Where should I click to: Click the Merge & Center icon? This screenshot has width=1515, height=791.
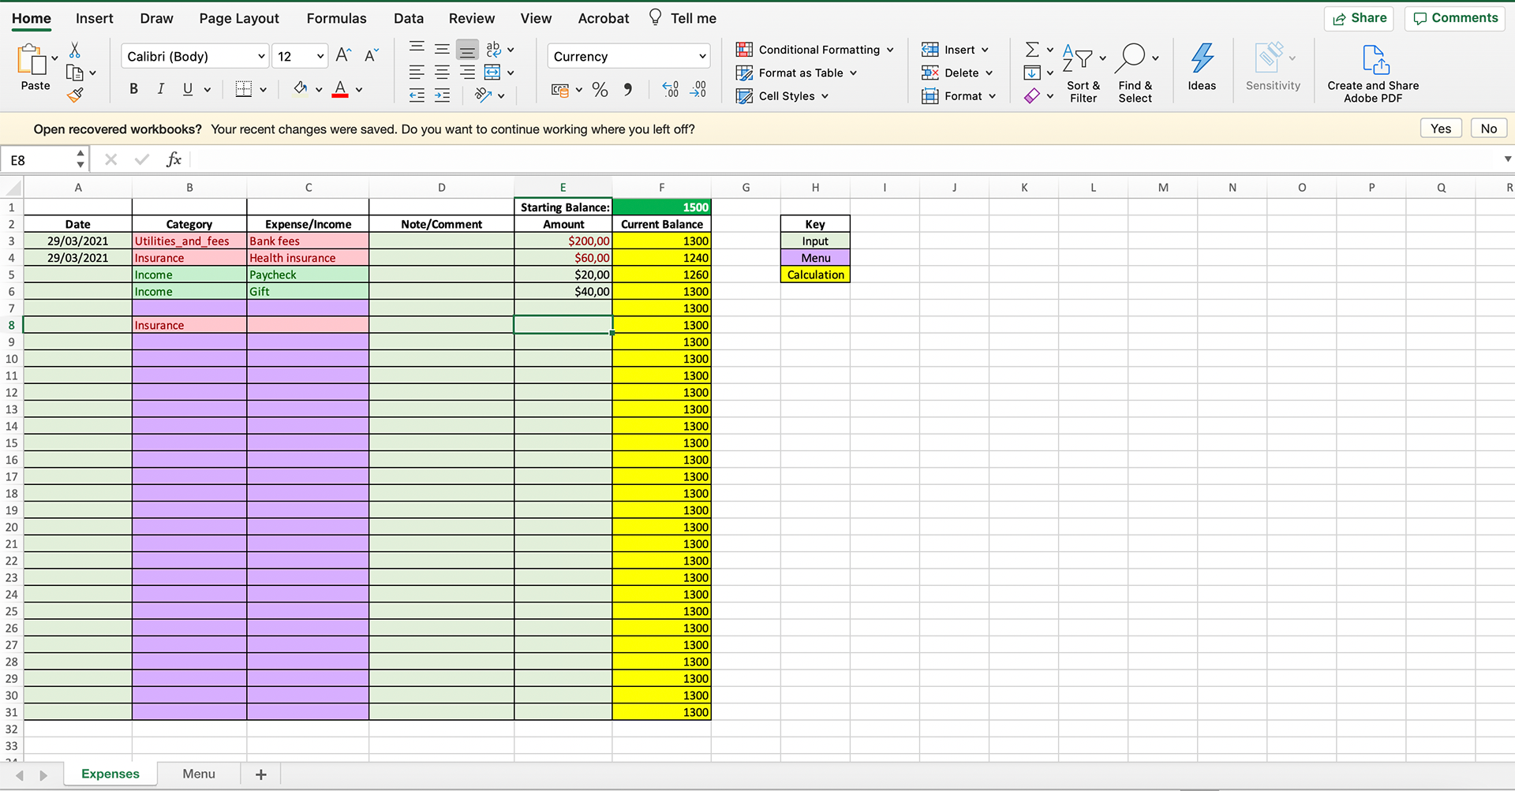coord(492,73)
